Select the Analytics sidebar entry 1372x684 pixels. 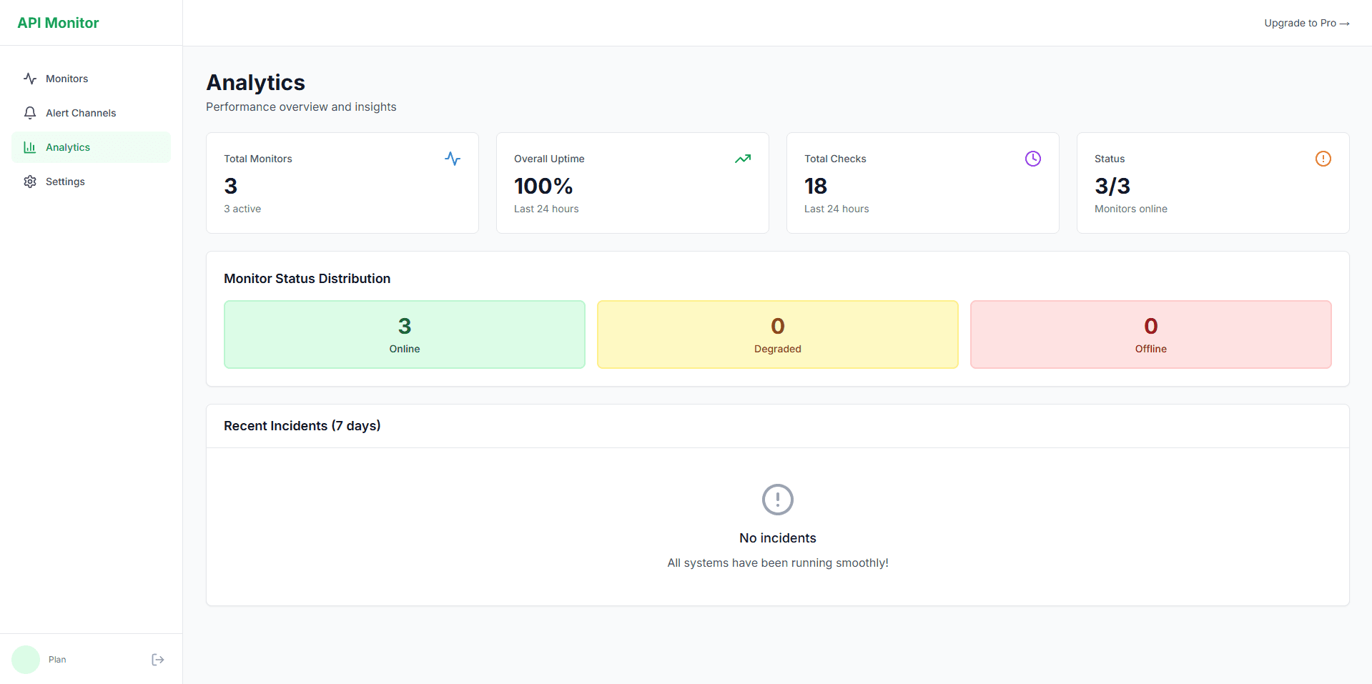click(68, 147)
